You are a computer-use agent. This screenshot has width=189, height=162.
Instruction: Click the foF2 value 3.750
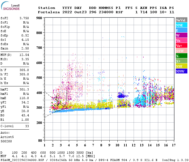(x=24, y=18)
